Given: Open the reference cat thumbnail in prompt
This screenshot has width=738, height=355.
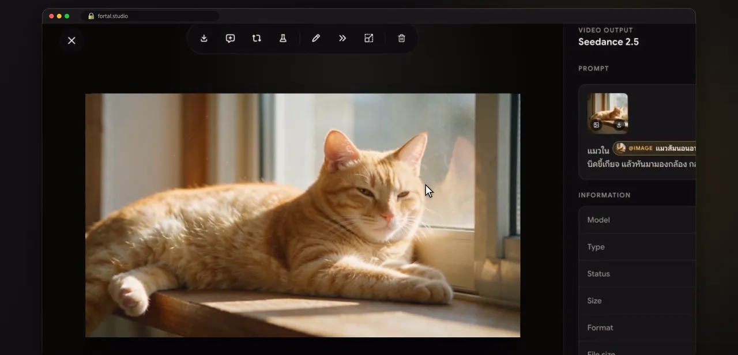Looking at the screenshot, I should (608, 114).
